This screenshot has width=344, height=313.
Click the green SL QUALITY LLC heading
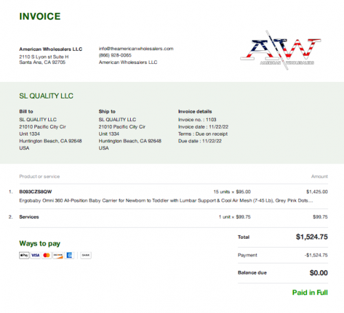(46, 96)
